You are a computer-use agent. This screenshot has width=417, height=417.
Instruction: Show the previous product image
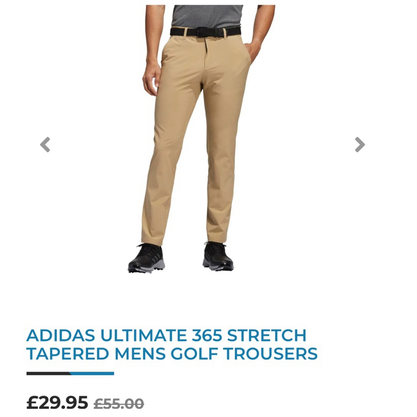click(x=45, y=145)
